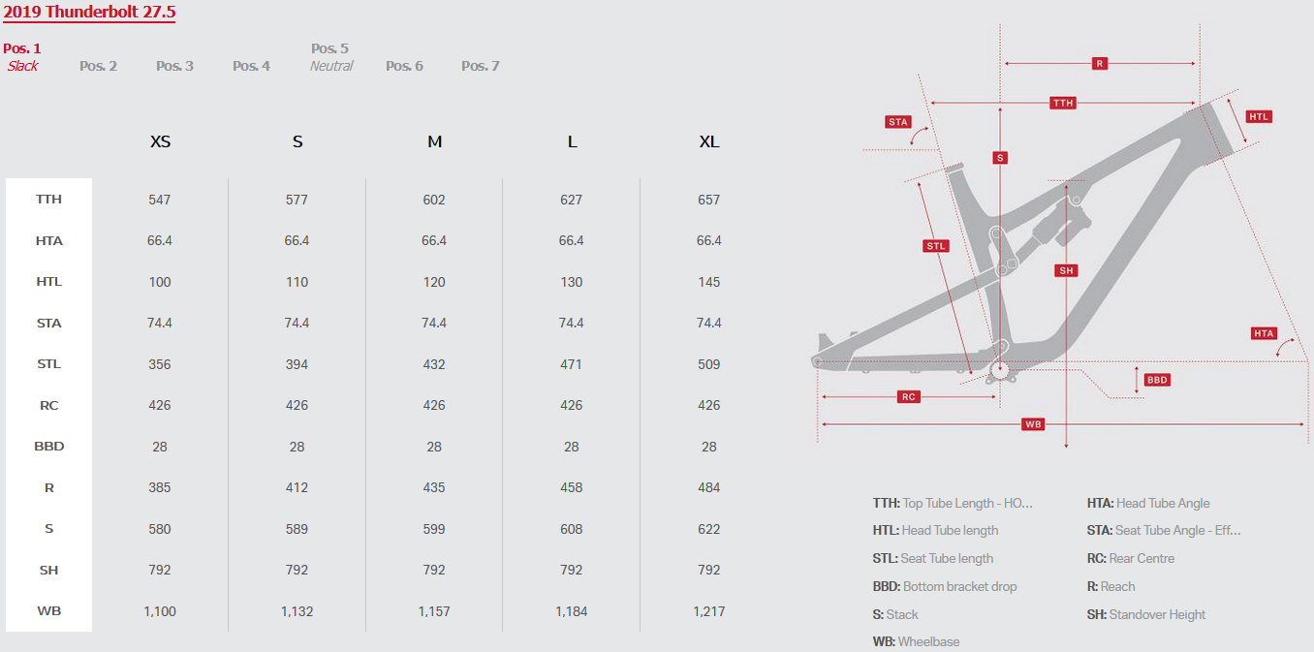
Task: Choose Pos. 5 Neutral setting
Action: tap(330, 57)
